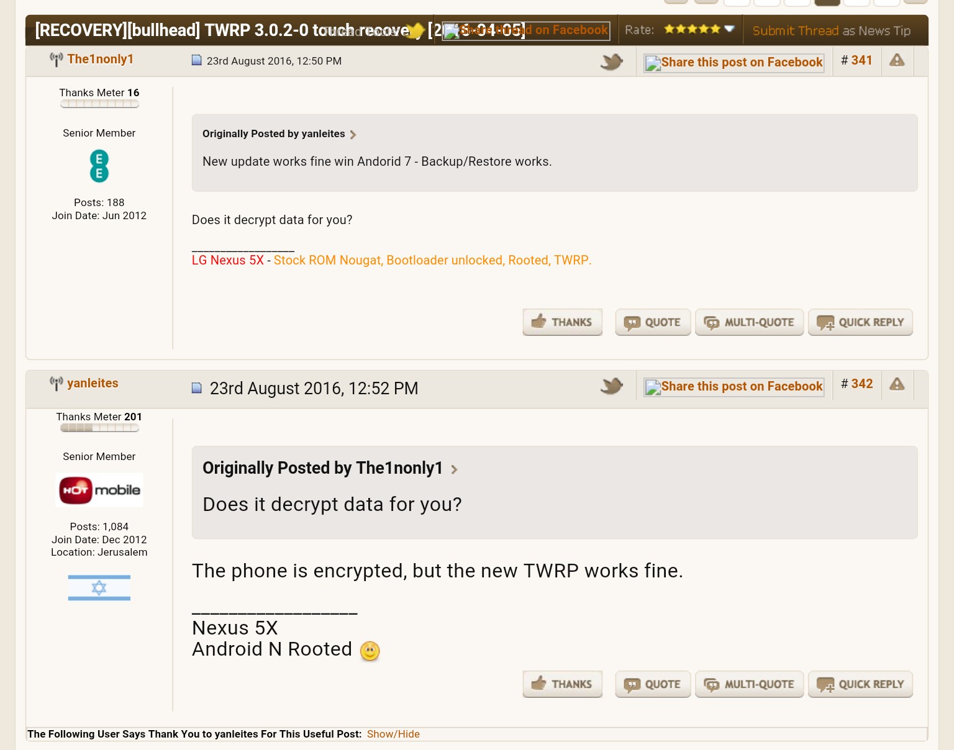Open yanleites username menu

[x=93, y=383]
